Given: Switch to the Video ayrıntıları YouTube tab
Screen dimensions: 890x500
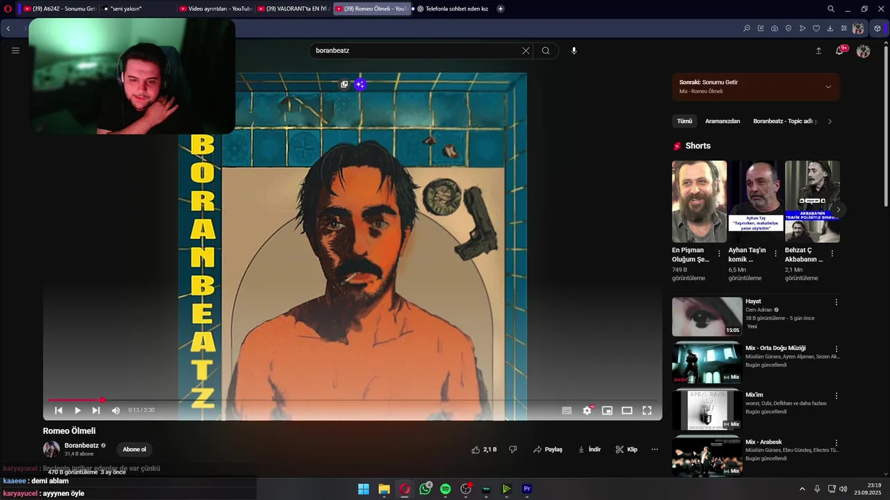Looking at the screenshot, I should [215, 9].
